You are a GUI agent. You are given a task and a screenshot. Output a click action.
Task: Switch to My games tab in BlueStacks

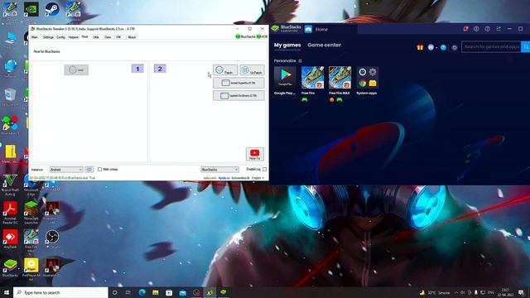click(287, 45)
